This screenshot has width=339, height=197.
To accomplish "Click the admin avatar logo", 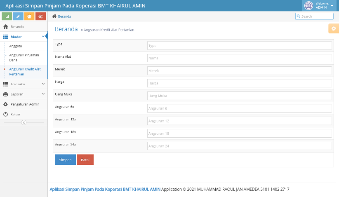I will tap(308, 6).
